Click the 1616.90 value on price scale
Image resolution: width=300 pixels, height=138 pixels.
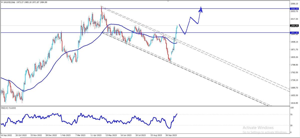tap(294, 103)
